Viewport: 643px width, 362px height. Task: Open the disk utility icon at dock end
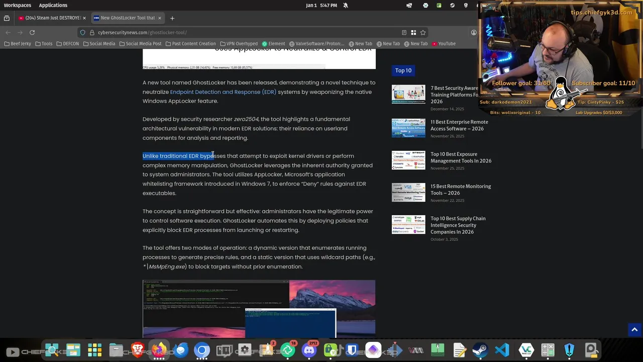pyautogui.click(x=591, y=350)
